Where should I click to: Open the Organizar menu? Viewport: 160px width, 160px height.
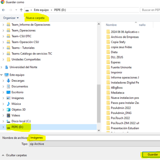pos(11,18)
